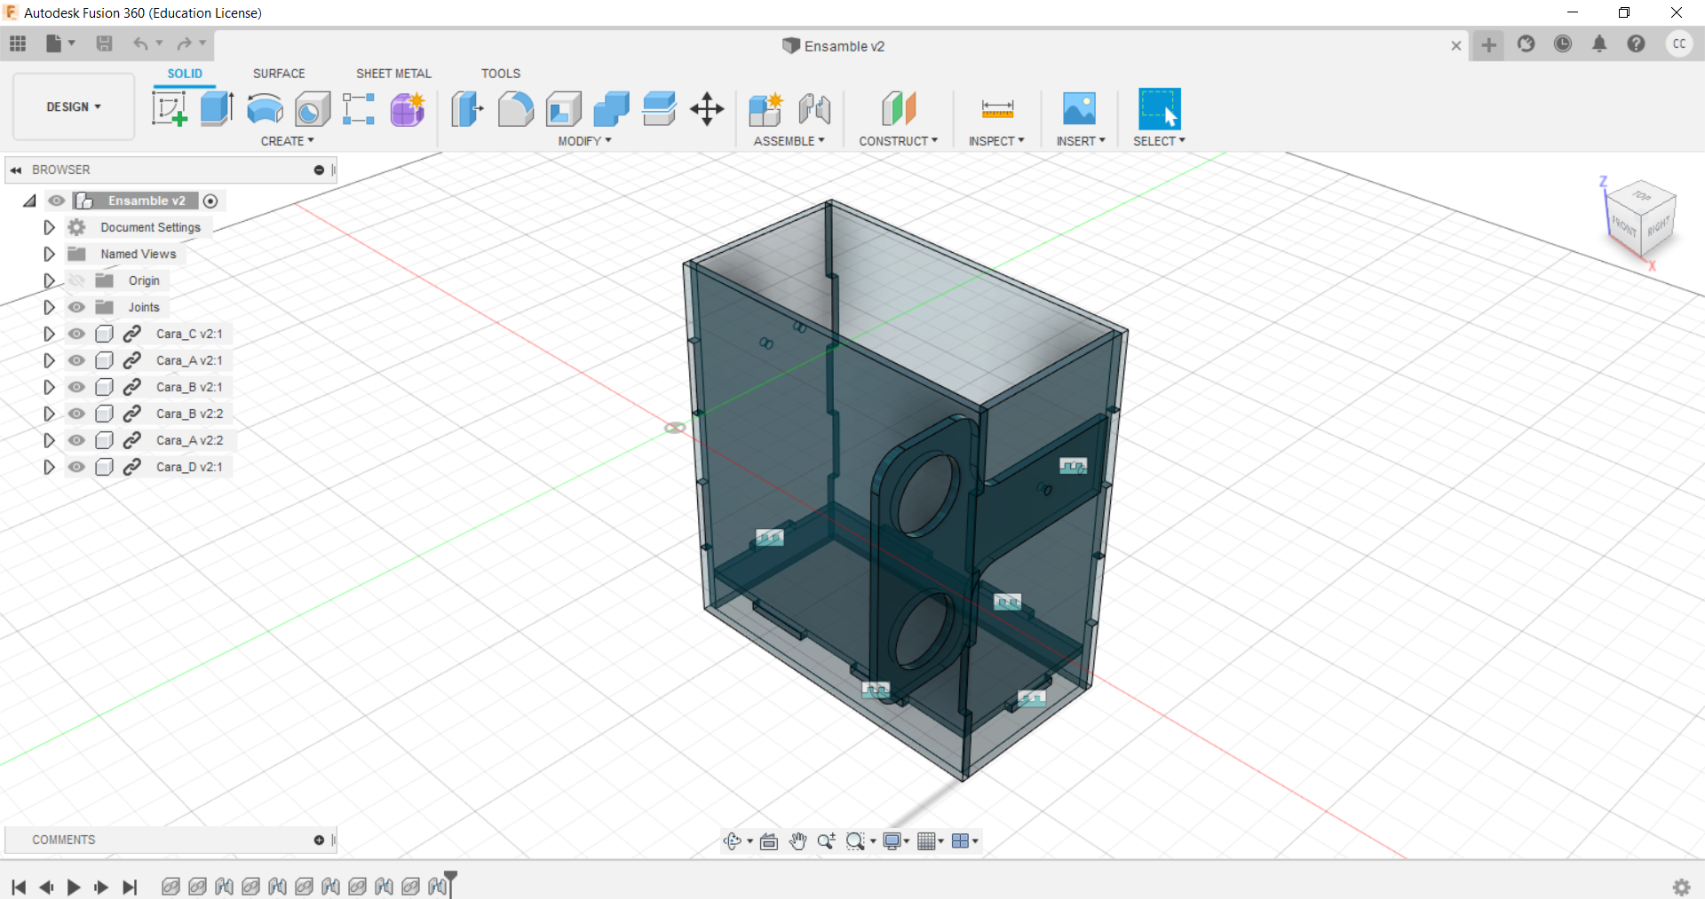Open the TOOLS tab
The width and height of the screenshot is (1705, 899).
pyautogui.click(x=501, y=74)
